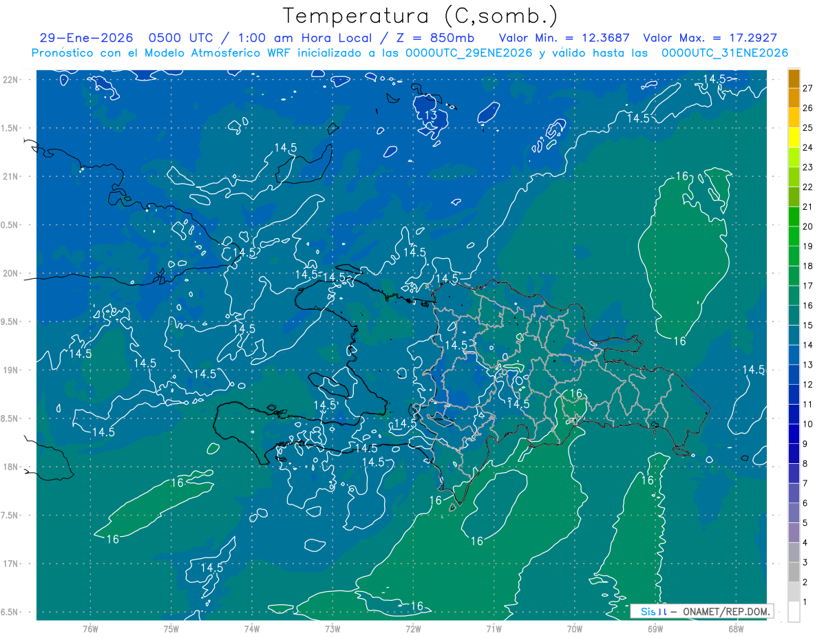Viewport: 826px width, 638px height.
Task: Click the "76W" longitude axis label
Action: [90, 628]
